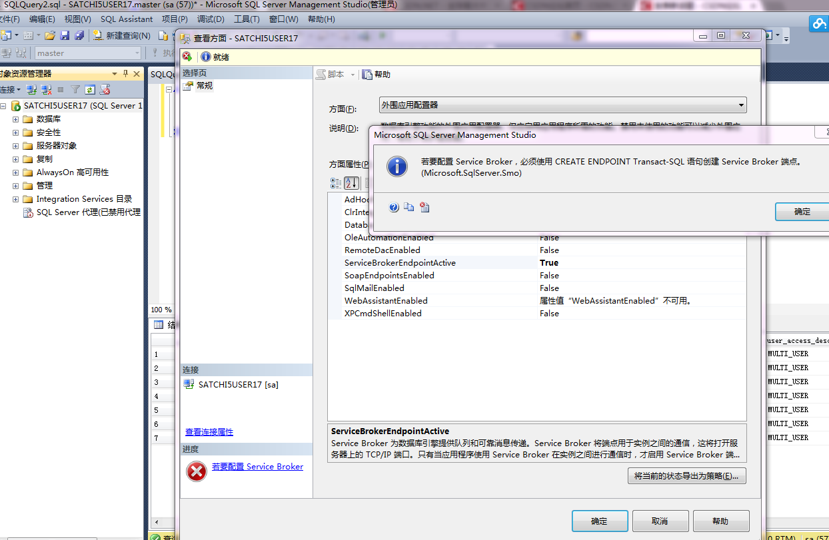
Task: Refresh the Object Explorer tree
Action: (90, 89)
